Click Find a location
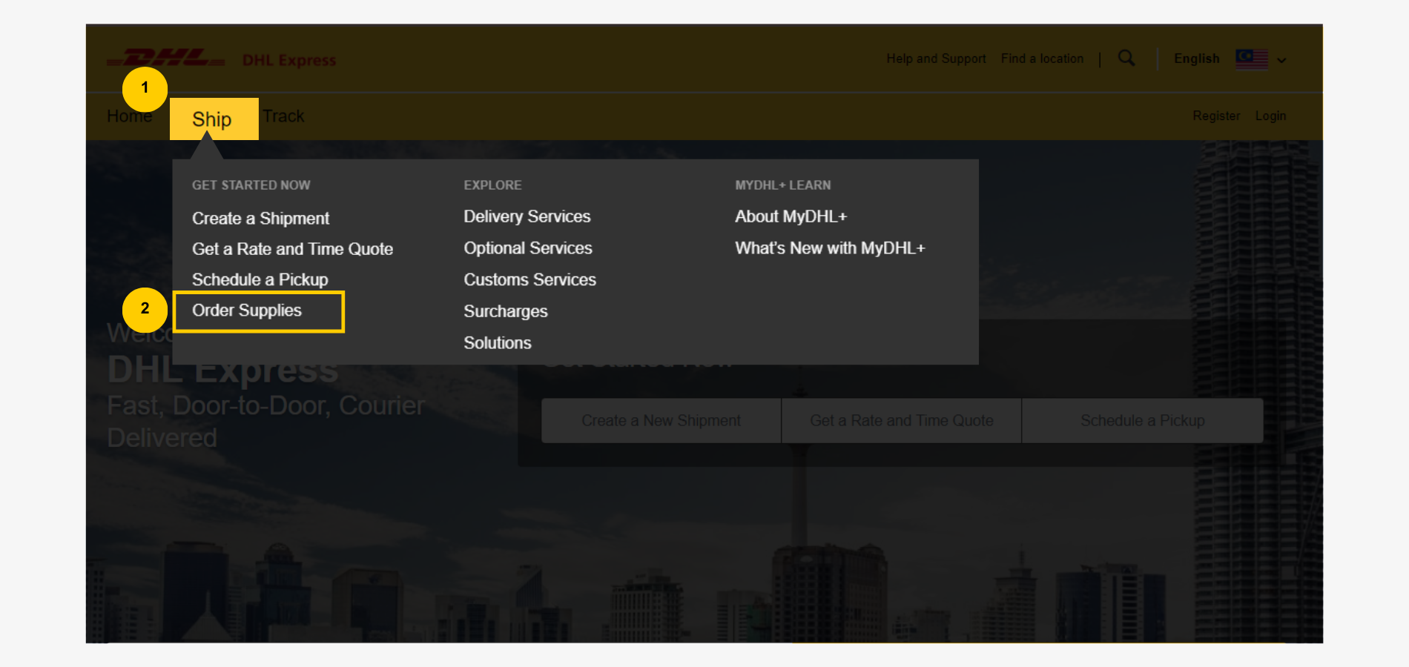 pyautogui.click(x=1042, y=59)
